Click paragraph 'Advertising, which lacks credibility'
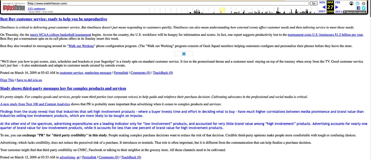 (x=156, y=142)
